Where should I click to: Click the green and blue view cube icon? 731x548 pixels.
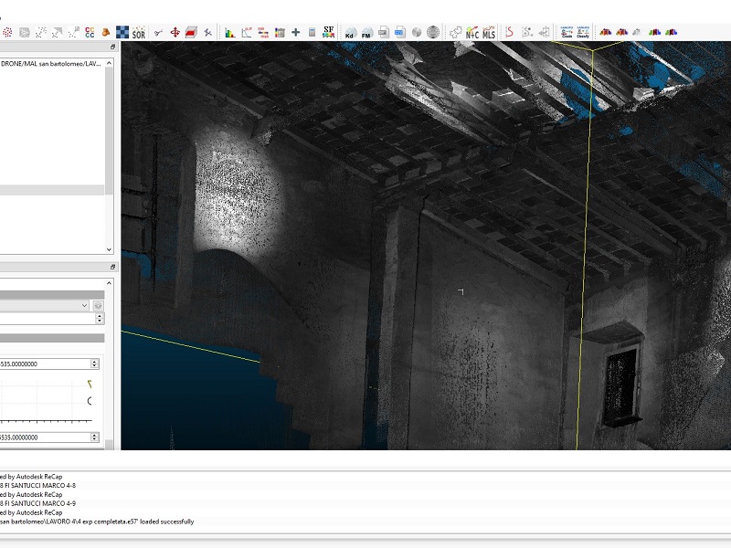[654, 32]
